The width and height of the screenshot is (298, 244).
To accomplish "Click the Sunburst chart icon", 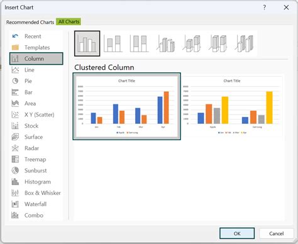I will click(15, 170).
